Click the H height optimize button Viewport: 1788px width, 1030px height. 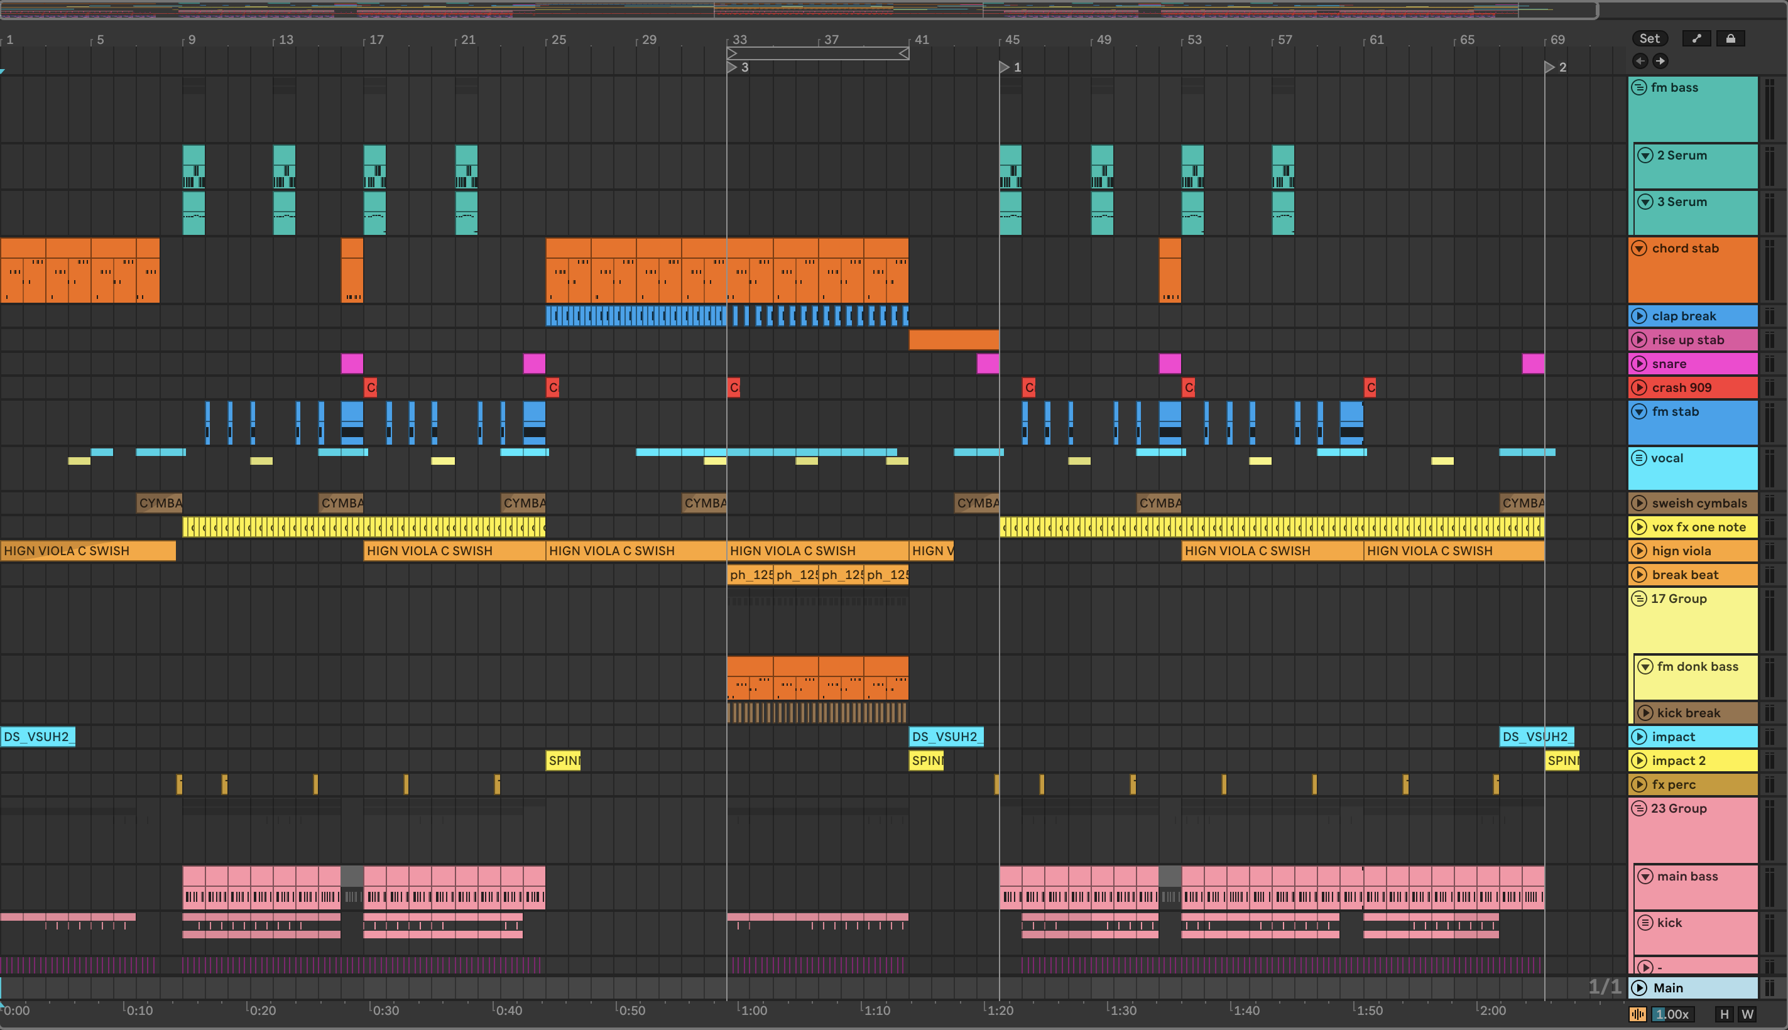click(x=1725, y=1014)
